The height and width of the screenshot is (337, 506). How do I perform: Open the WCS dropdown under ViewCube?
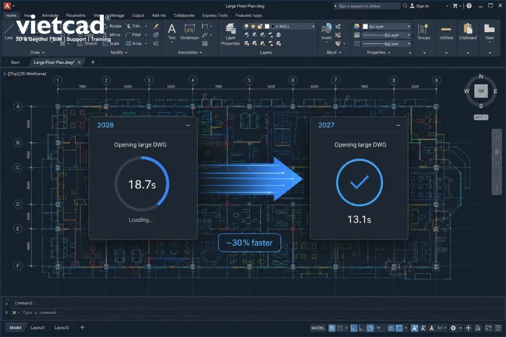pyautogui.click(x=481, y=117)
